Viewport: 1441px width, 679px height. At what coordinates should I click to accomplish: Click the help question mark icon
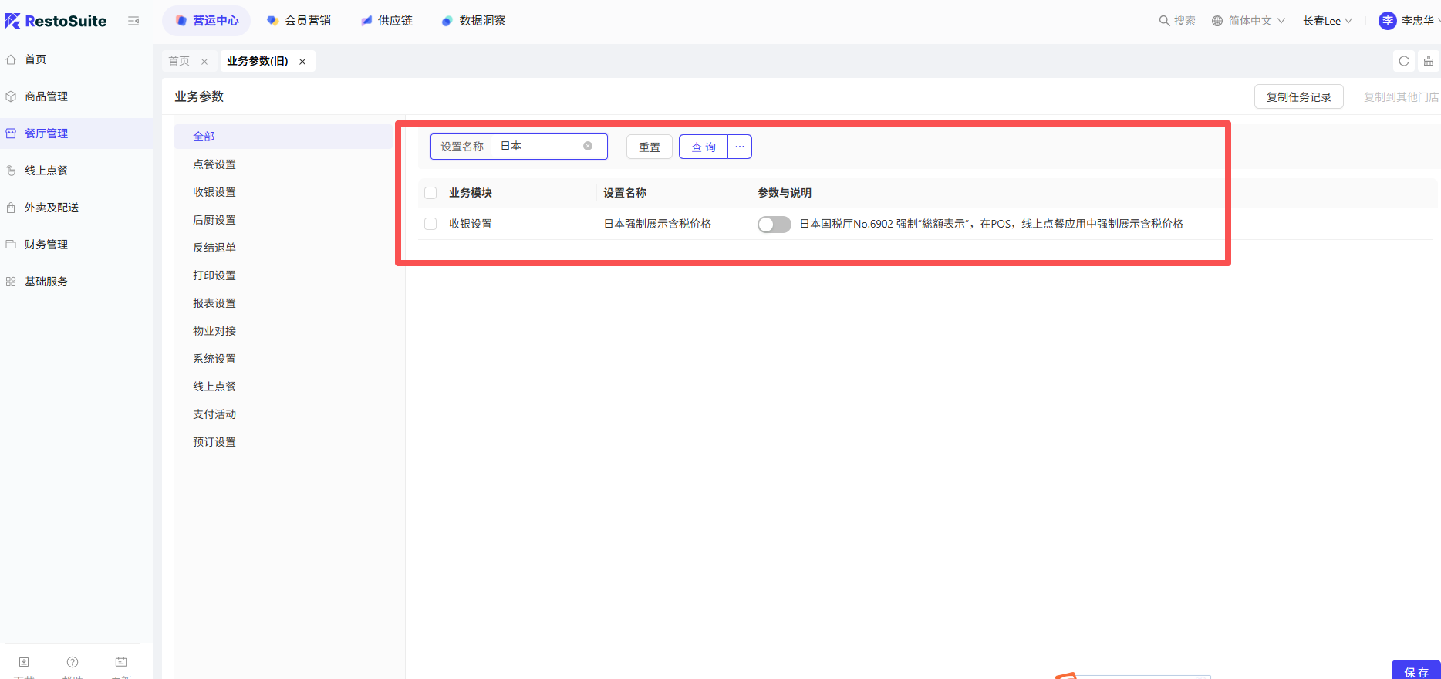(73, 662)
